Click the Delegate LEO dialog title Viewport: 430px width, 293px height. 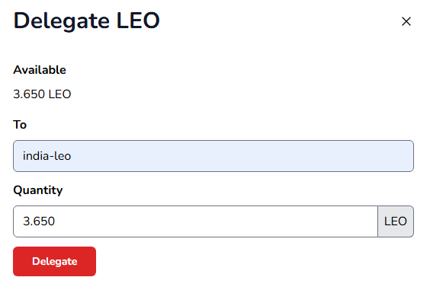[x=87, y=21]
